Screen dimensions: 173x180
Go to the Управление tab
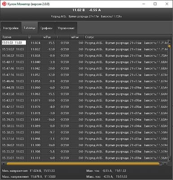coord(66,28)
